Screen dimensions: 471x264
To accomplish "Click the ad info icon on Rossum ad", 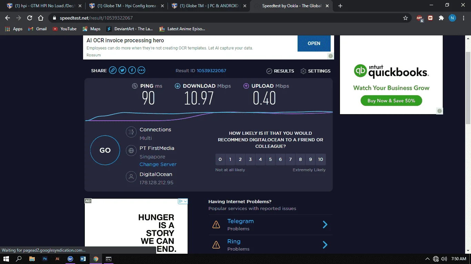I will click(331, 56).
